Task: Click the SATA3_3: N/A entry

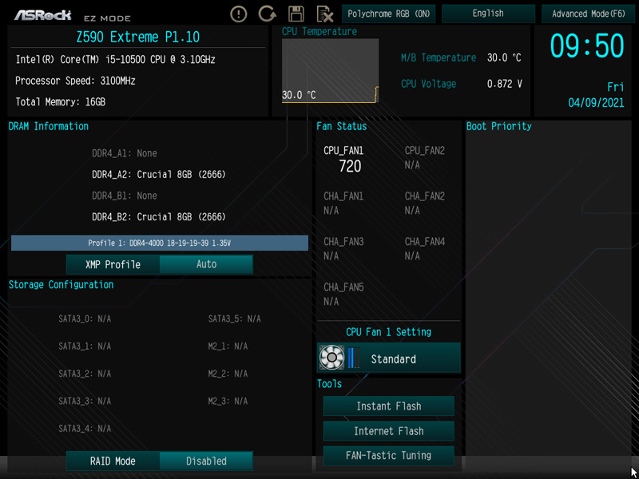Action: tap(85, 402)
